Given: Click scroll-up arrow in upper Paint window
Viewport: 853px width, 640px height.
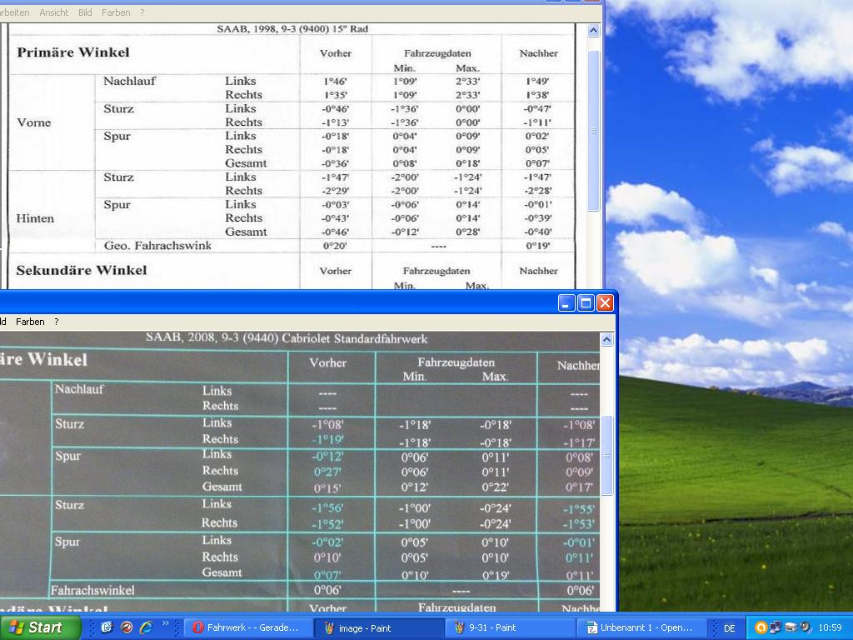Looking at the screenshot, I should point(593,31).
